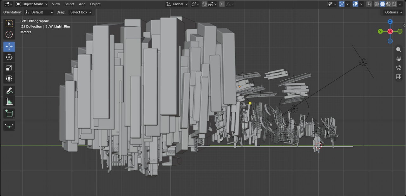The height and width of the screenshot is (196, 406).
Task: Select the Add Cube tool
Action: 9,113
